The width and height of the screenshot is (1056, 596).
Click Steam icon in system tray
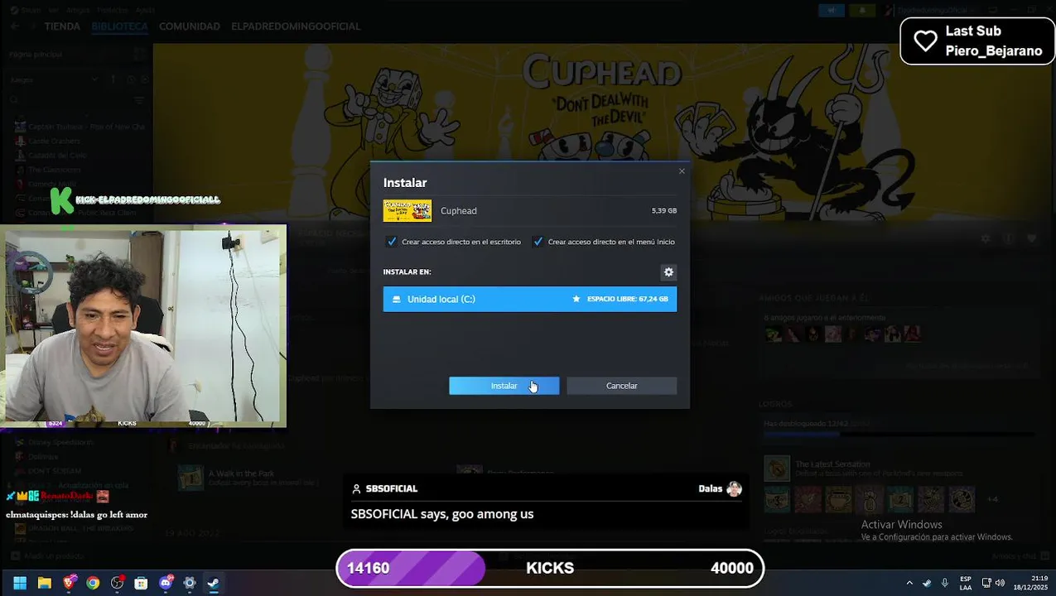[927, 583]
